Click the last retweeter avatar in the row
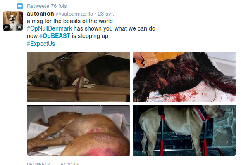 (x=201, y=165)
